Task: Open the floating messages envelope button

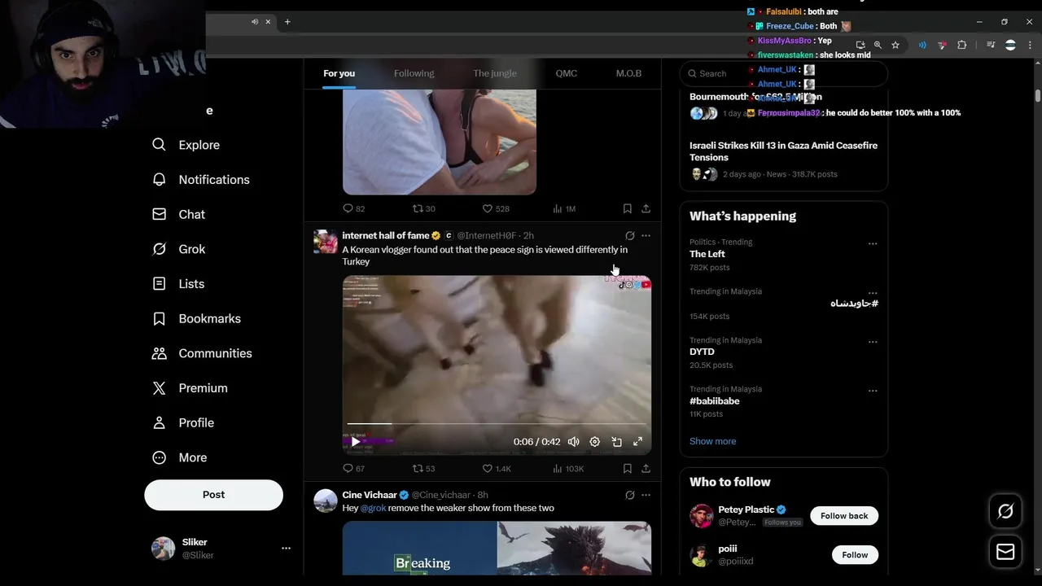Action: click(1005, 552)
